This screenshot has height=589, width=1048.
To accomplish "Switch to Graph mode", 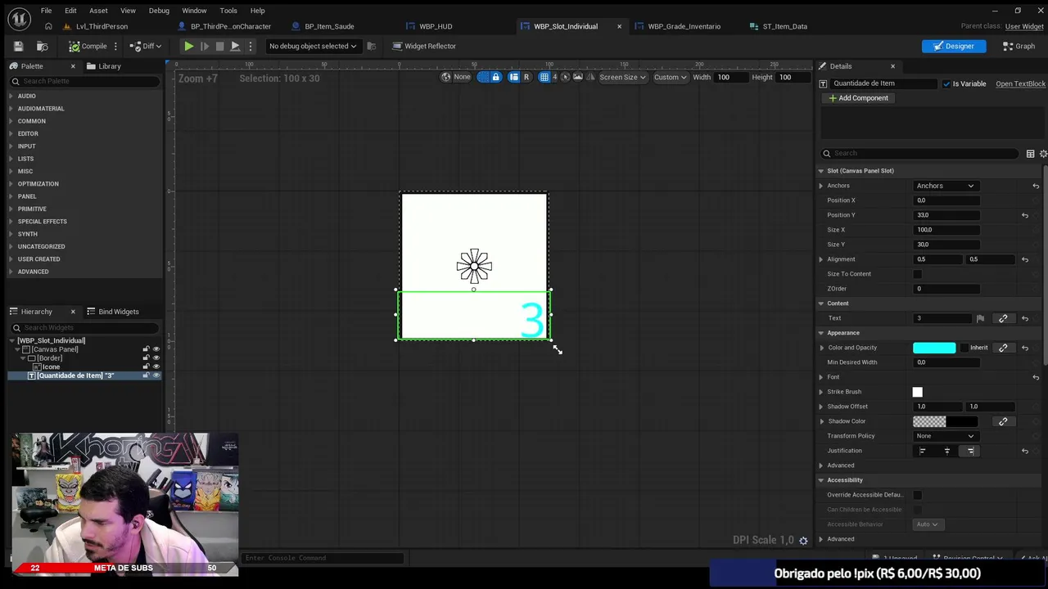I will (x=1019, y=46).
